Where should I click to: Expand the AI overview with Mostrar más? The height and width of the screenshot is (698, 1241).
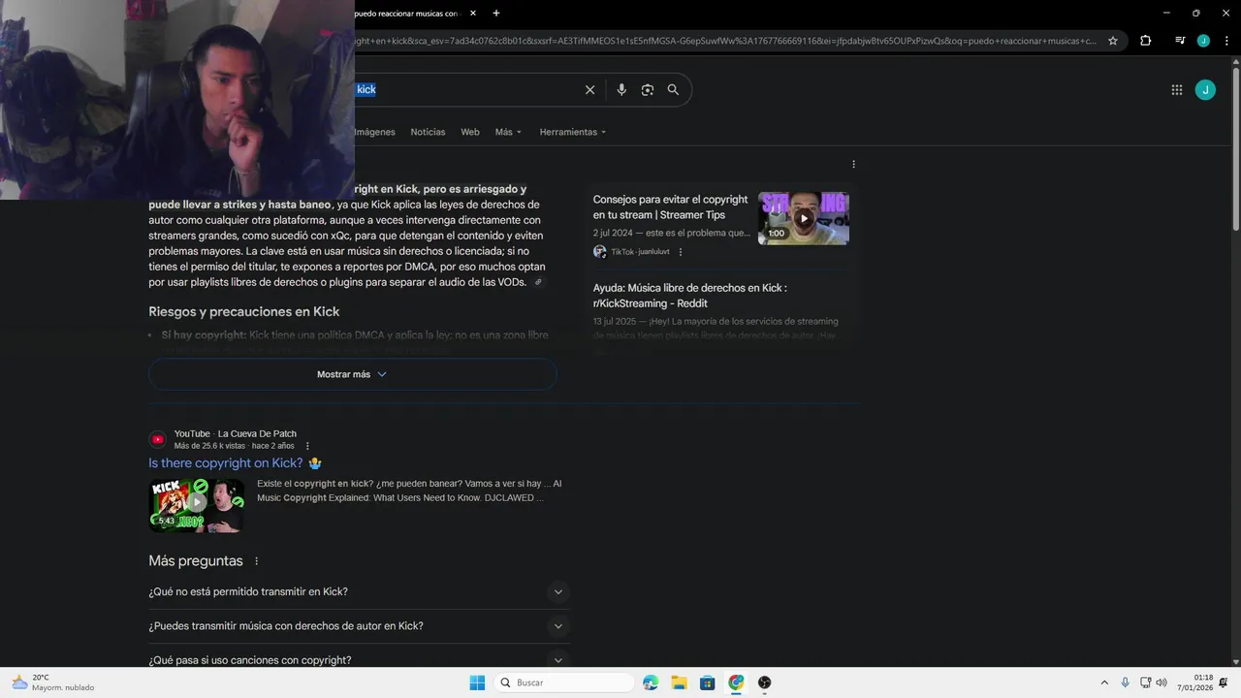click(x=352, y=374)
